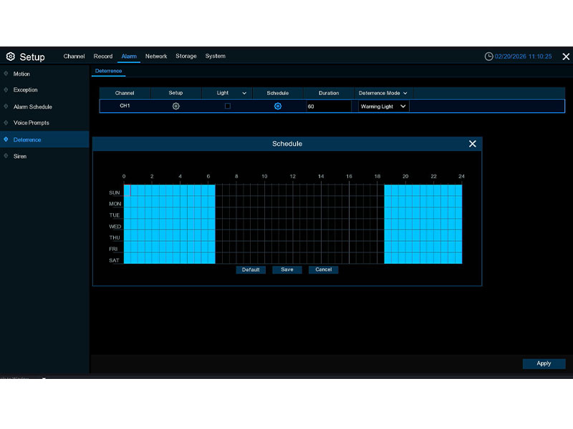
Task: Open the Deterrence Mode column dropdown
Action: point(405,92)
